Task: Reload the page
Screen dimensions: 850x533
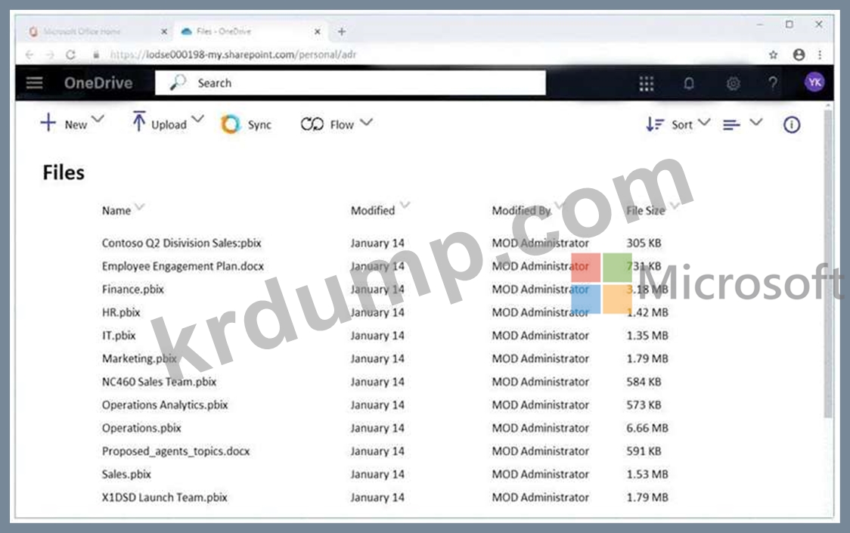Action: pyautogui.click(x=70, y=54)
